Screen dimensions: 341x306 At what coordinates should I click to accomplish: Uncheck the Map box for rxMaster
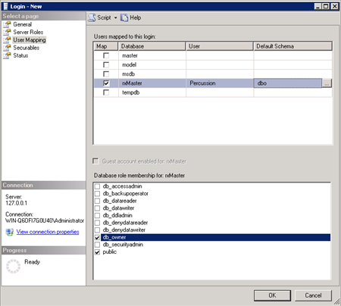[106, 83]
